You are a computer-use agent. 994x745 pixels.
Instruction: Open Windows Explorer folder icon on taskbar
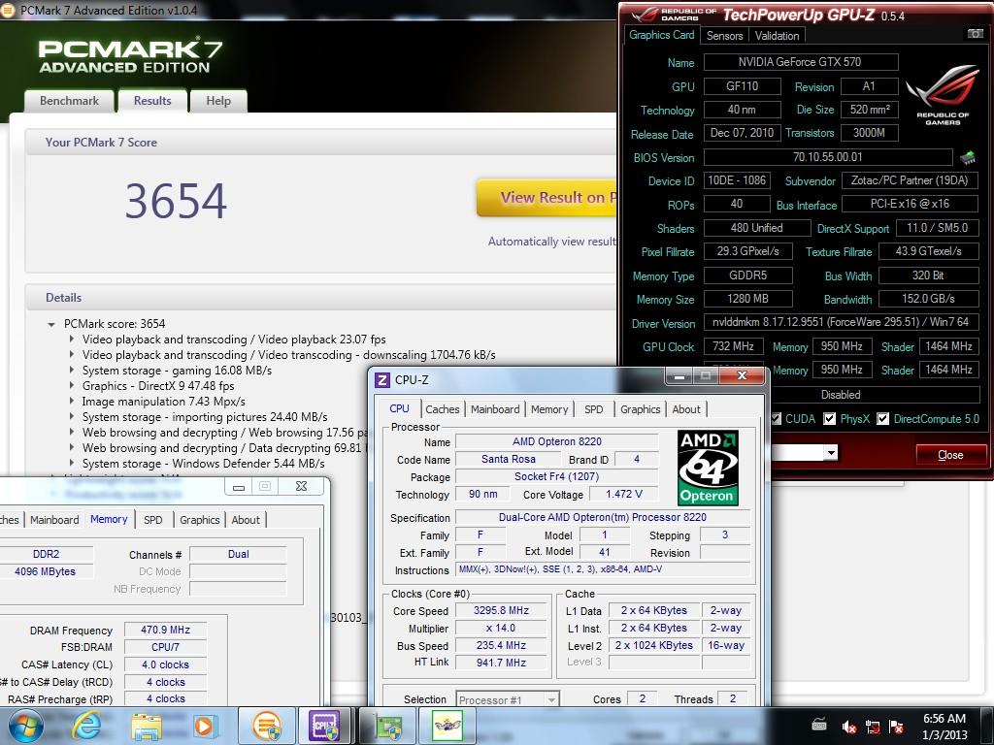147,727
